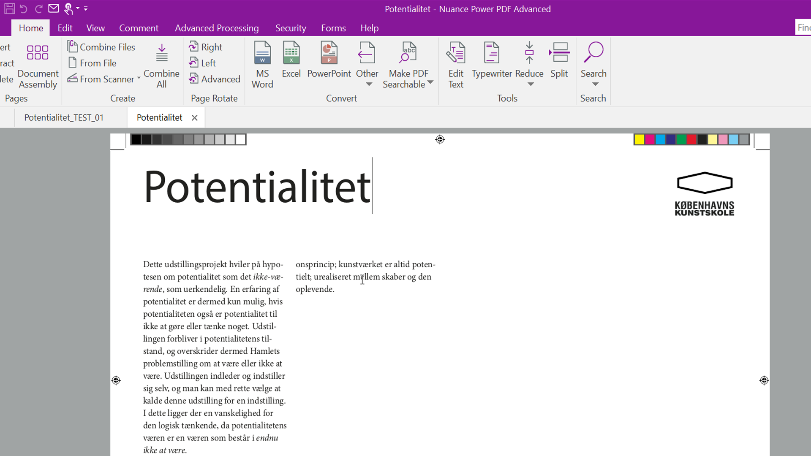
Task: Rotate page Left
Action: 202,63
